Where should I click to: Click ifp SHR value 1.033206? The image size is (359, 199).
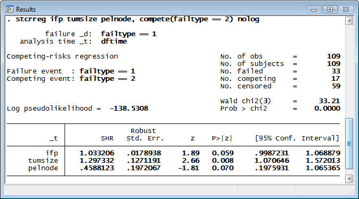click(x=97, y=153)
